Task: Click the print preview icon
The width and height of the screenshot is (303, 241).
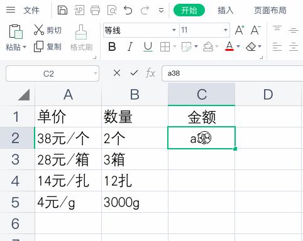Action: [112, 10]
